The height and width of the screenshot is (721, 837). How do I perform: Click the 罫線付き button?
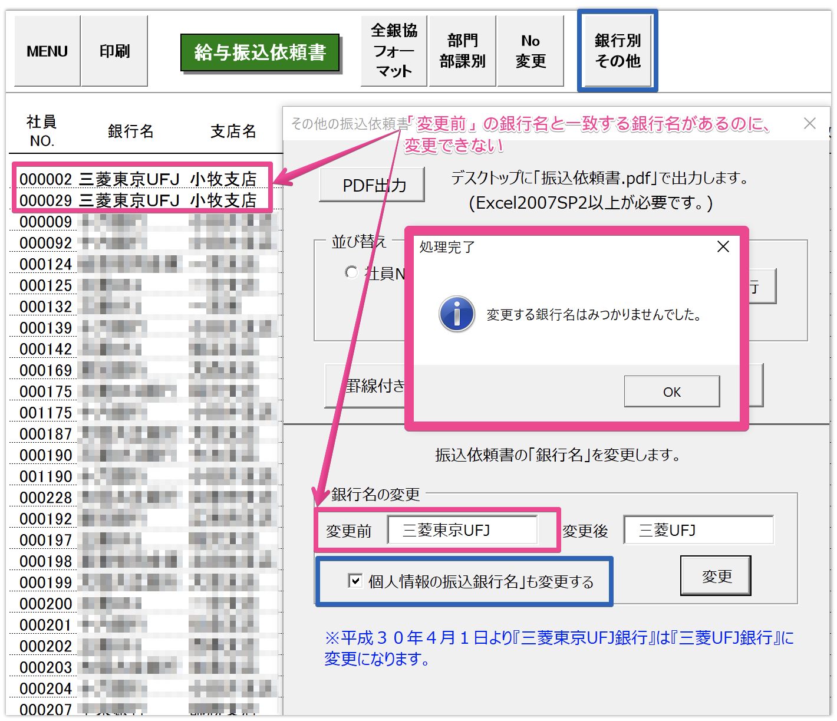(x=365, y=386)
